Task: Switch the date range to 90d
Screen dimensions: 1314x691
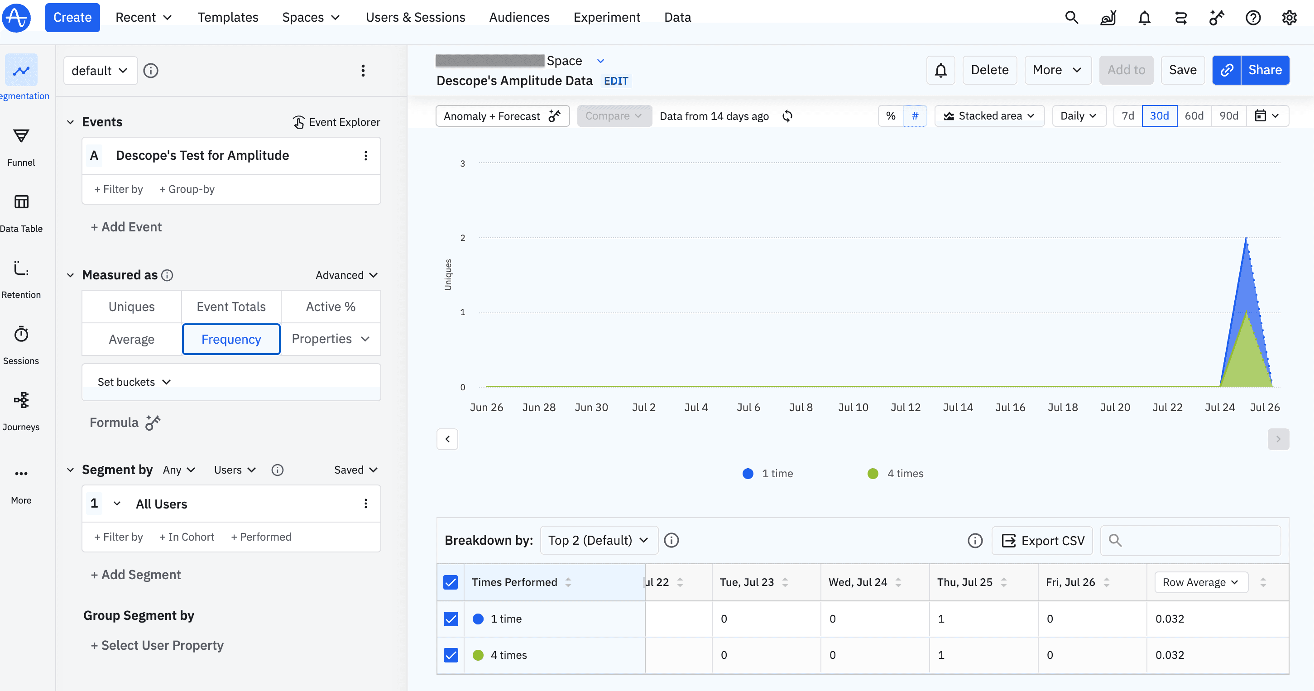Action: pos(1228,116)
